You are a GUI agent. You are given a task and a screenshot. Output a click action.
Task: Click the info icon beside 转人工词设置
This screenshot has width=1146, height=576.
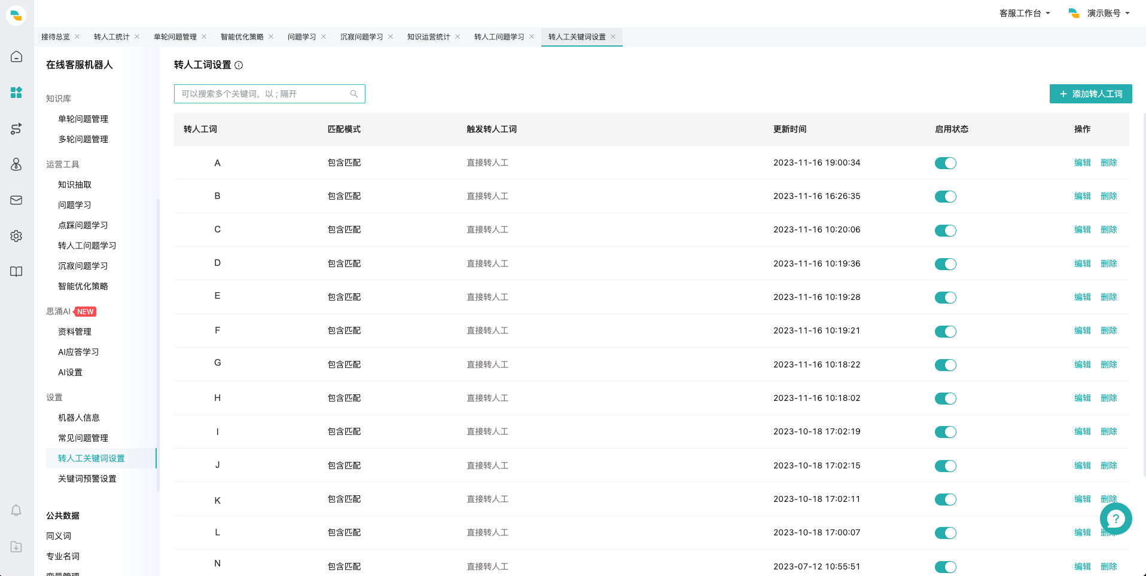point(239,65)
